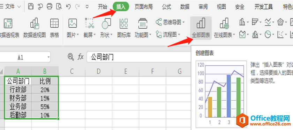Click the 截屏 screenshot scissors icon
This screenshot has height=130, width=293.
90,23
